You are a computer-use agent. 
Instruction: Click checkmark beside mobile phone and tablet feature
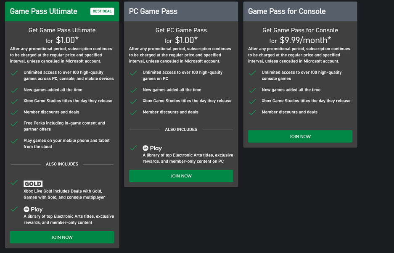click(15, 141)
